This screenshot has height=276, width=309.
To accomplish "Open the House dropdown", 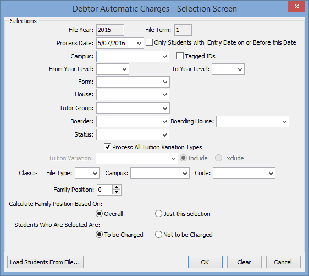I will coord(164,94).
